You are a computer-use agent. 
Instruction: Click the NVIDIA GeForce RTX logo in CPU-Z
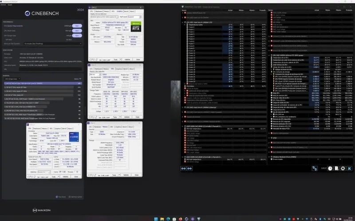(136, 27)
